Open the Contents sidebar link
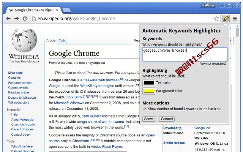 [x=14, y=78]
